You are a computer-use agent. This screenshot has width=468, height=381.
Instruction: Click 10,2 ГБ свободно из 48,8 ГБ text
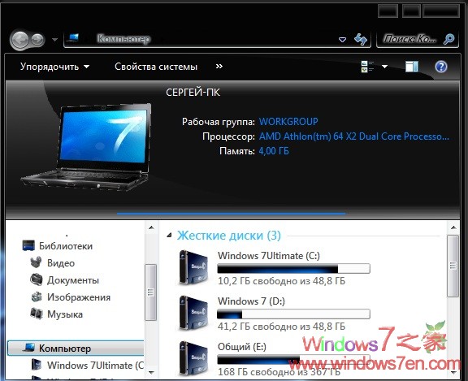click(x=281, y=281)
